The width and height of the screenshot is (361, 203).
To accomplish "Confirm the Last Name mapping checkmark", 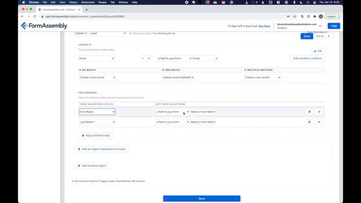I will pyautogui.click(x=319, y=122).
